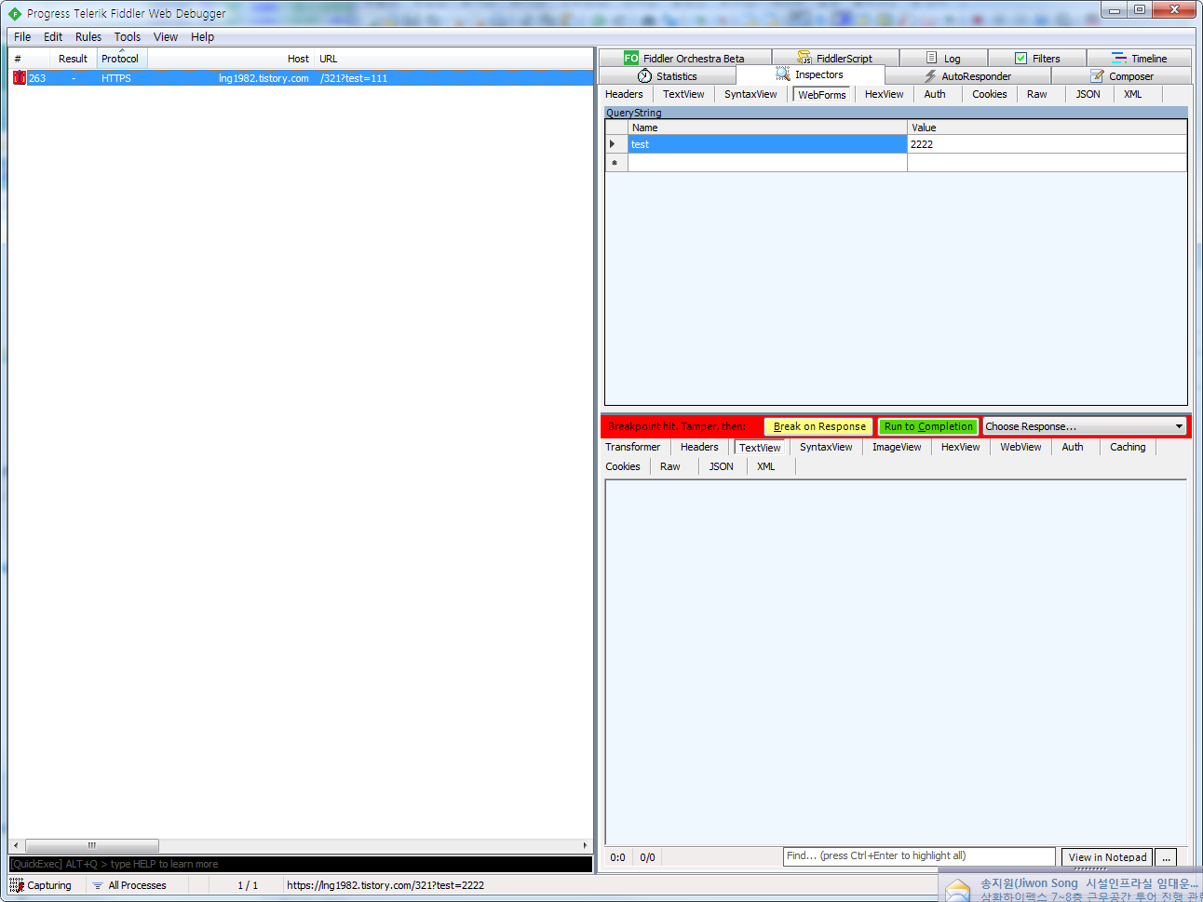
Task: Click Break on Response button
Action: point(819,426)
